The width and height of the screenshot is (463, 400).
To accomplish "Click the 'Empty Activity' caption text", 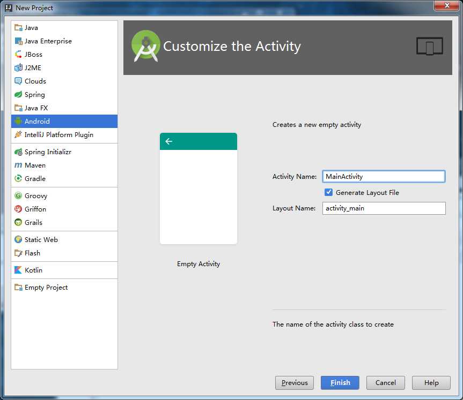I will point(199,264).
